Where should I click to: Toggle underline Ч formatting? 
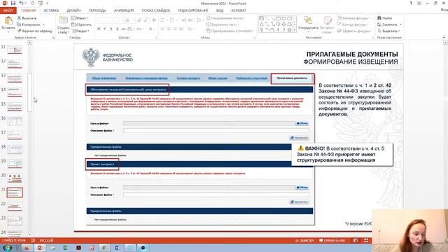tap(111, 29)
